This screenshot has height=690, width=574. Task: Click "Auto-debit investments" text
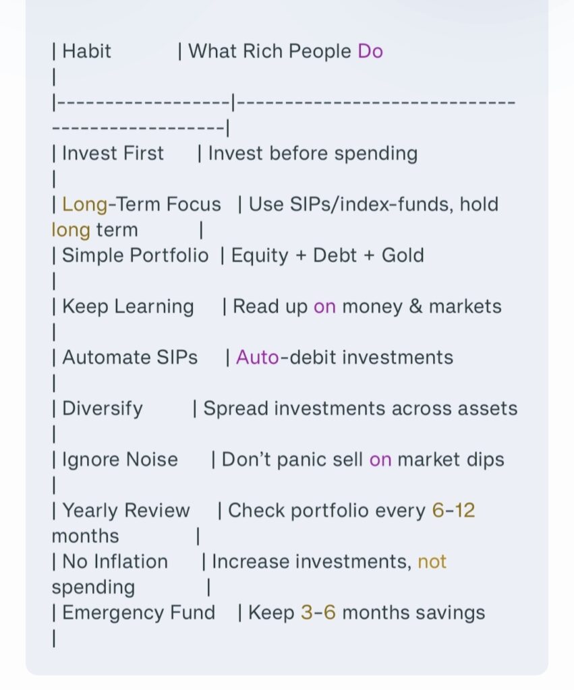[344, 358]
